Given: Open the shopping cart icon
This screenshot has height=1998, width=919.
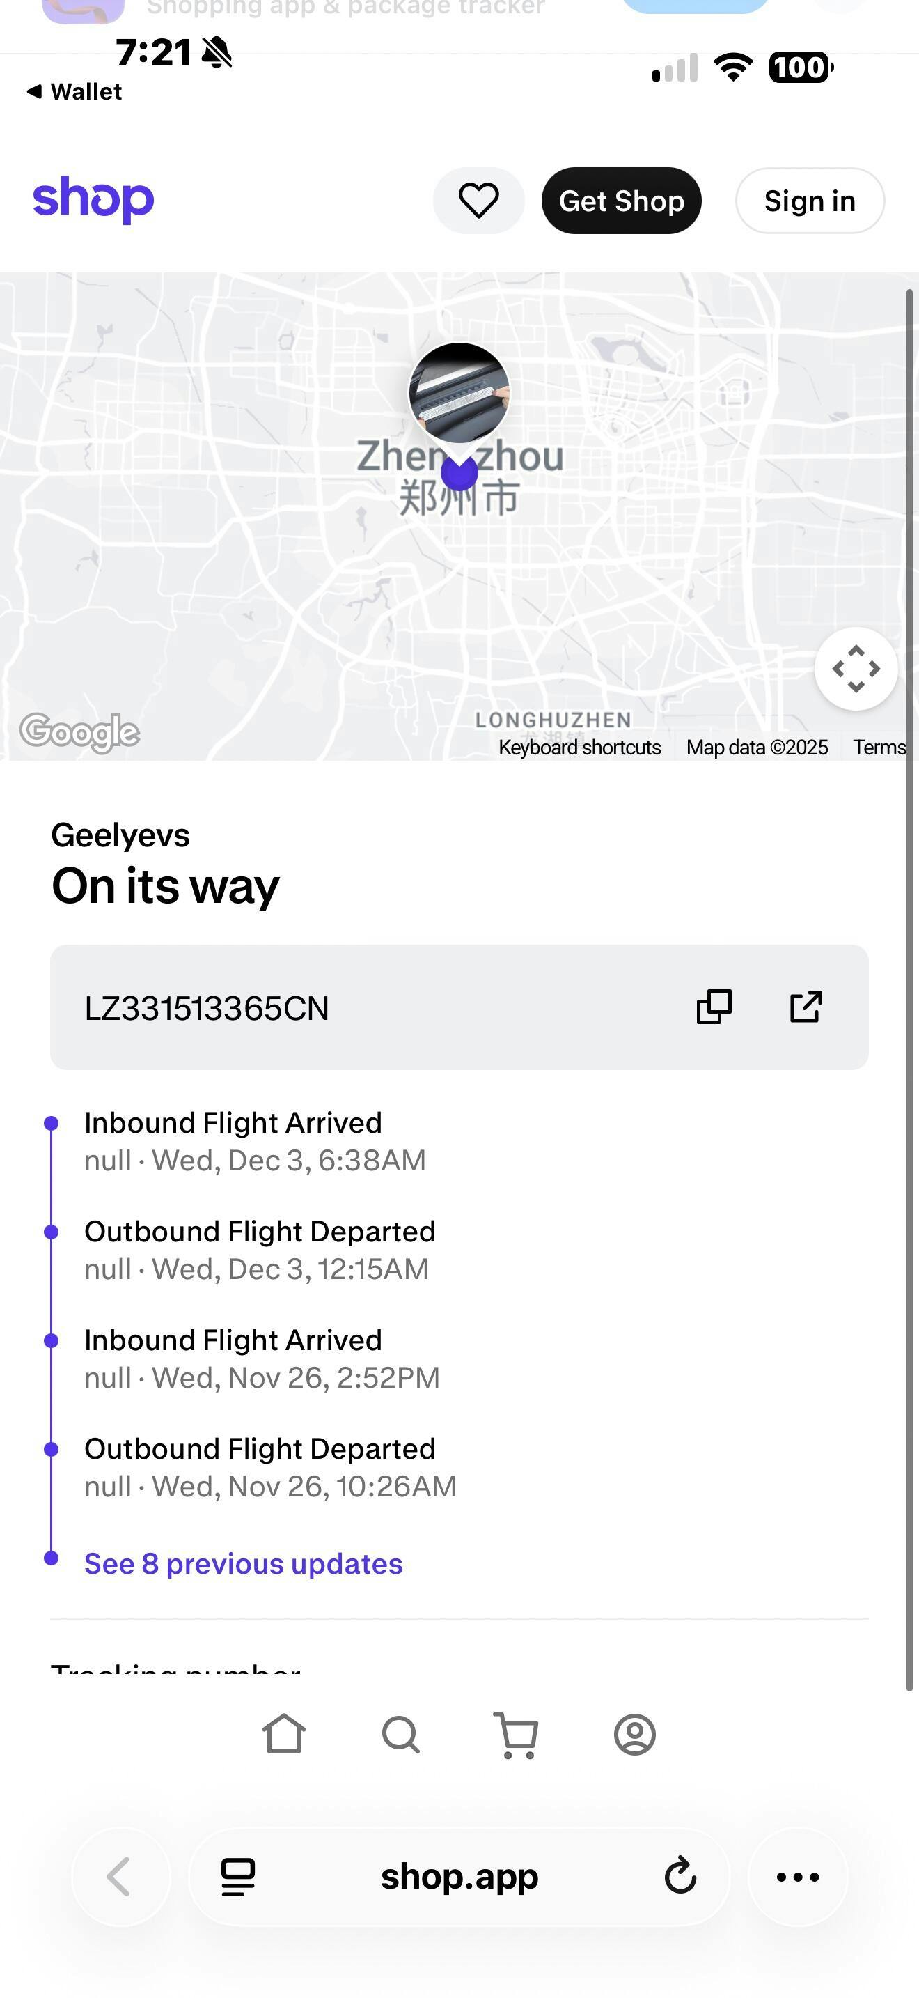Looking at the screenshot, I should point(517,1734).
